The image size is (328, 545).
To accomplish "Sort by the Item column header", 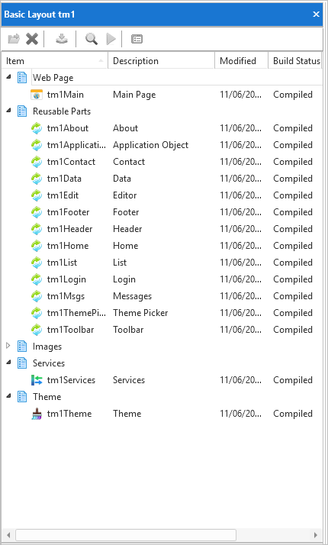I will (55, 61).
